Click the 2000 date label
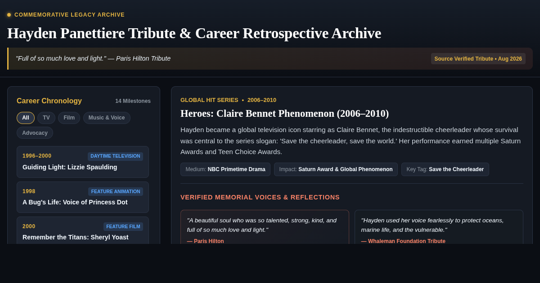The image size is (540, 283). pyautogui.click(x=29, y=226)
